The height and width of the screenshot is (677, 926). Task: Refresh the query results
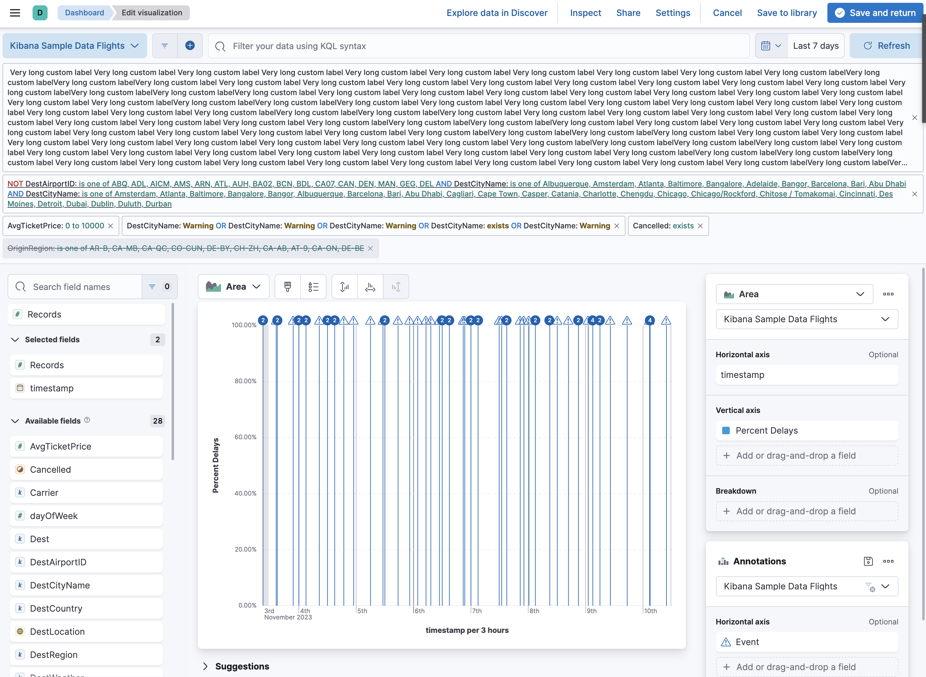tap(887, 45)
